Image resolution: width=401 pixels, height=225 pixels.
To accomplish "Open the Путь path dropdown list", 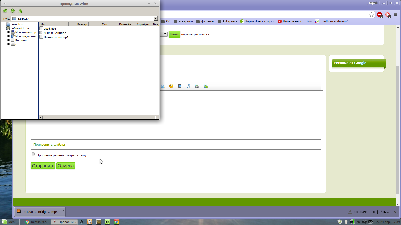I will point(156,18).
